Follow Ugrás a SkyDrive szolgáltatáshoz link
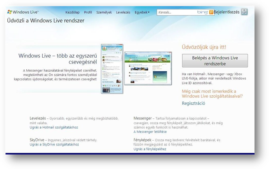 [x=54, y=144]
